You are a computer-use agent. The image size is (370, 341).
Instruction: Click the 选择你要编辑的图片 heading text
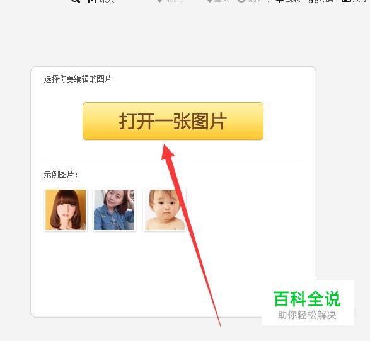tap(78, 79)
